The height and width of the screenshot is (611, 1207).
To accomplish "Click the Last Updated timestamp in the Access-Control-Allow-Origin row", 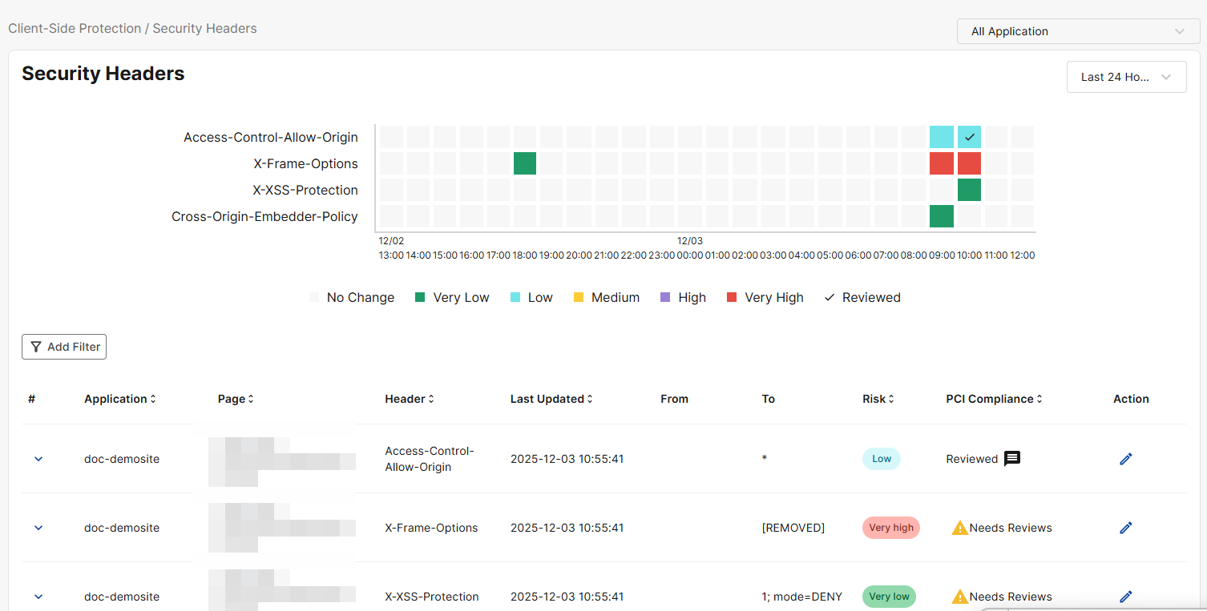I will 567,459.
